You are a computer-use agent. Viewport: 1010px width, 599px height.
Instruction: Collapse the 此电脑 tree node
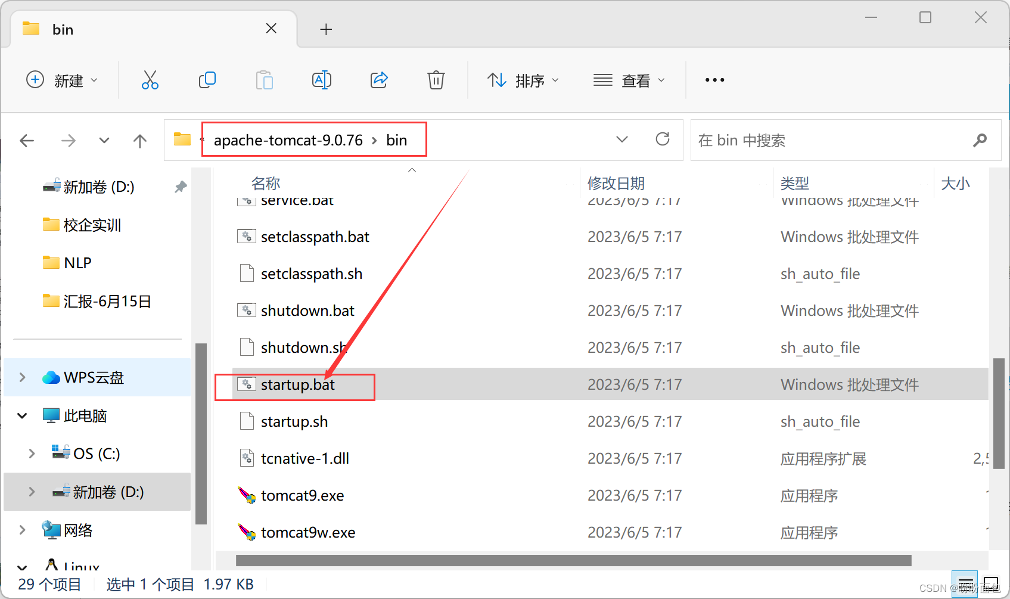[x=22, y=415]
